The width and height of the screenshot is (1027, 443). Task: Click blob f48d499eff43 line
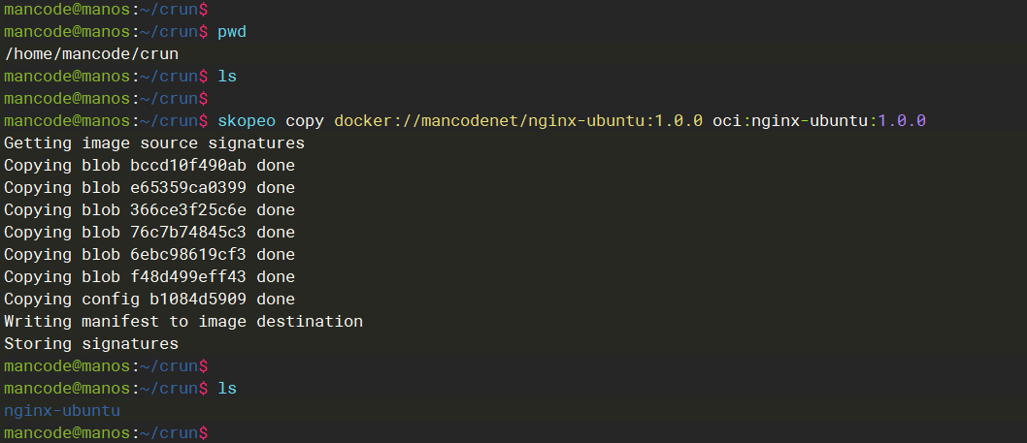(149, 277)
